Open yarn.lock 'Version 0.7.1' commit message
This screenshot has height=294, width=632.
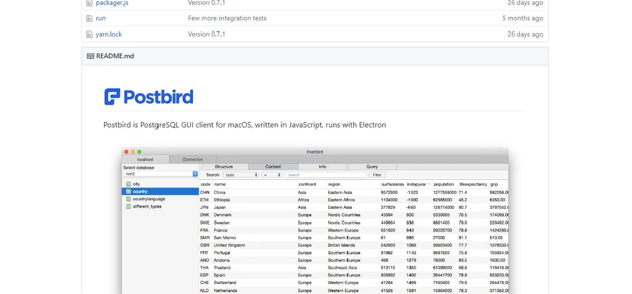[206, 34]
